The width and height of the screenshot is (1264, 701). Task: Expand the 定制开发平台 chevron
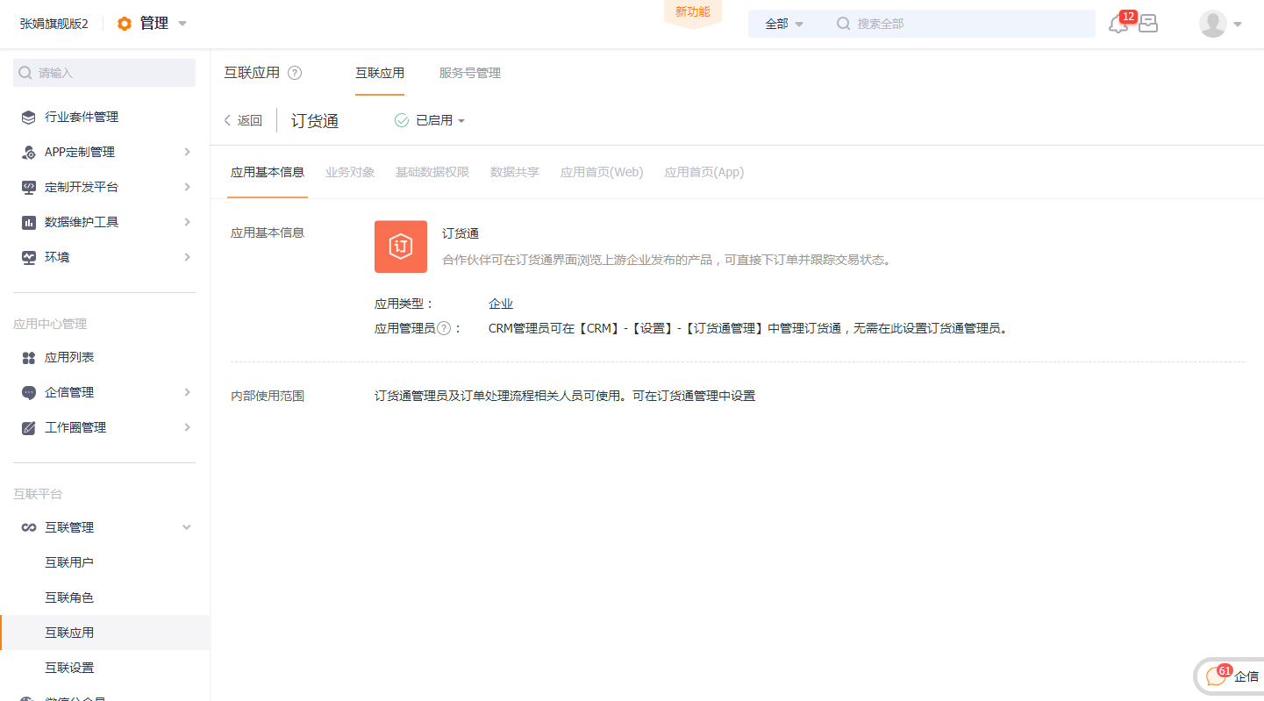tap(187, 187)
